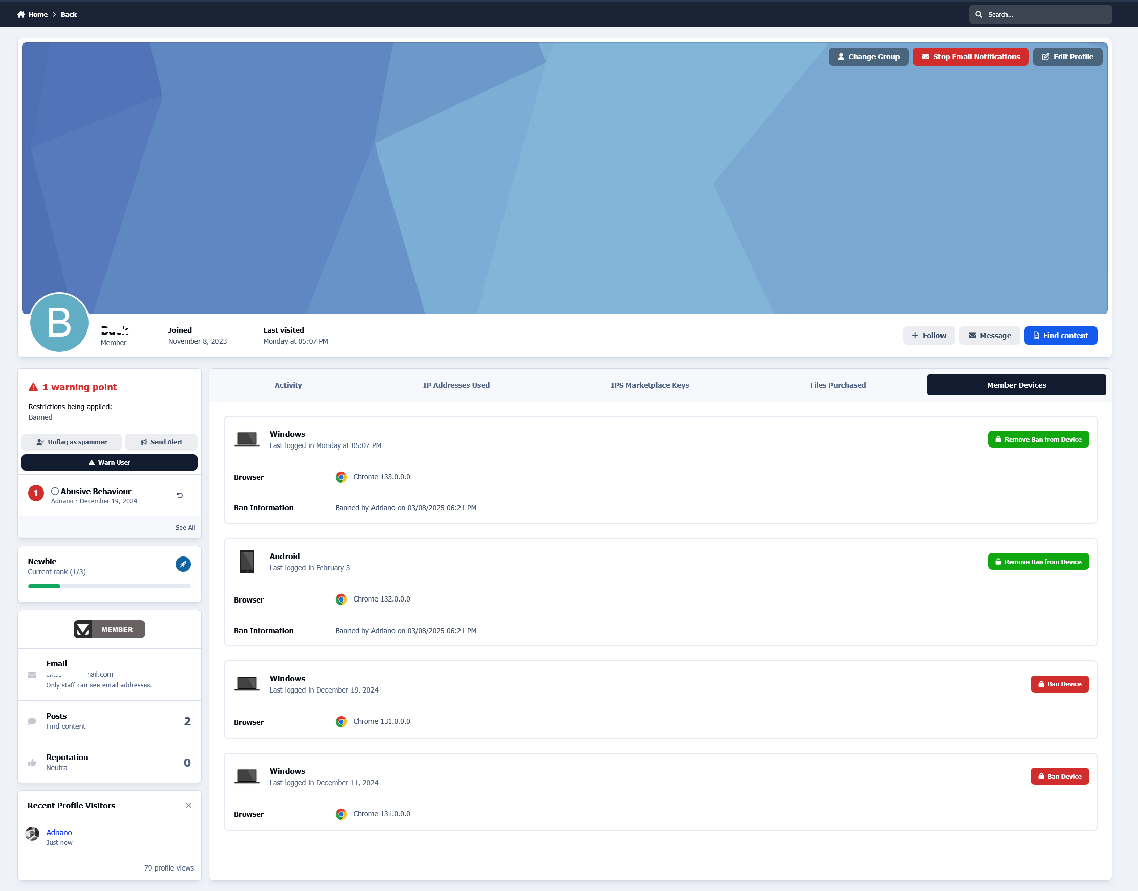The width and height of the screenshot is (1138, 891).
Task: Click the revoke warning undo icon
Action: click(x=180, y=495)
